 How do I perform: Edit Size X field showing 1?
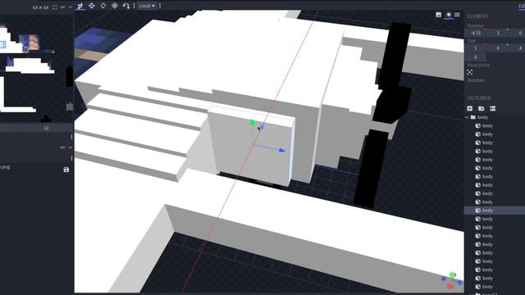475,48
